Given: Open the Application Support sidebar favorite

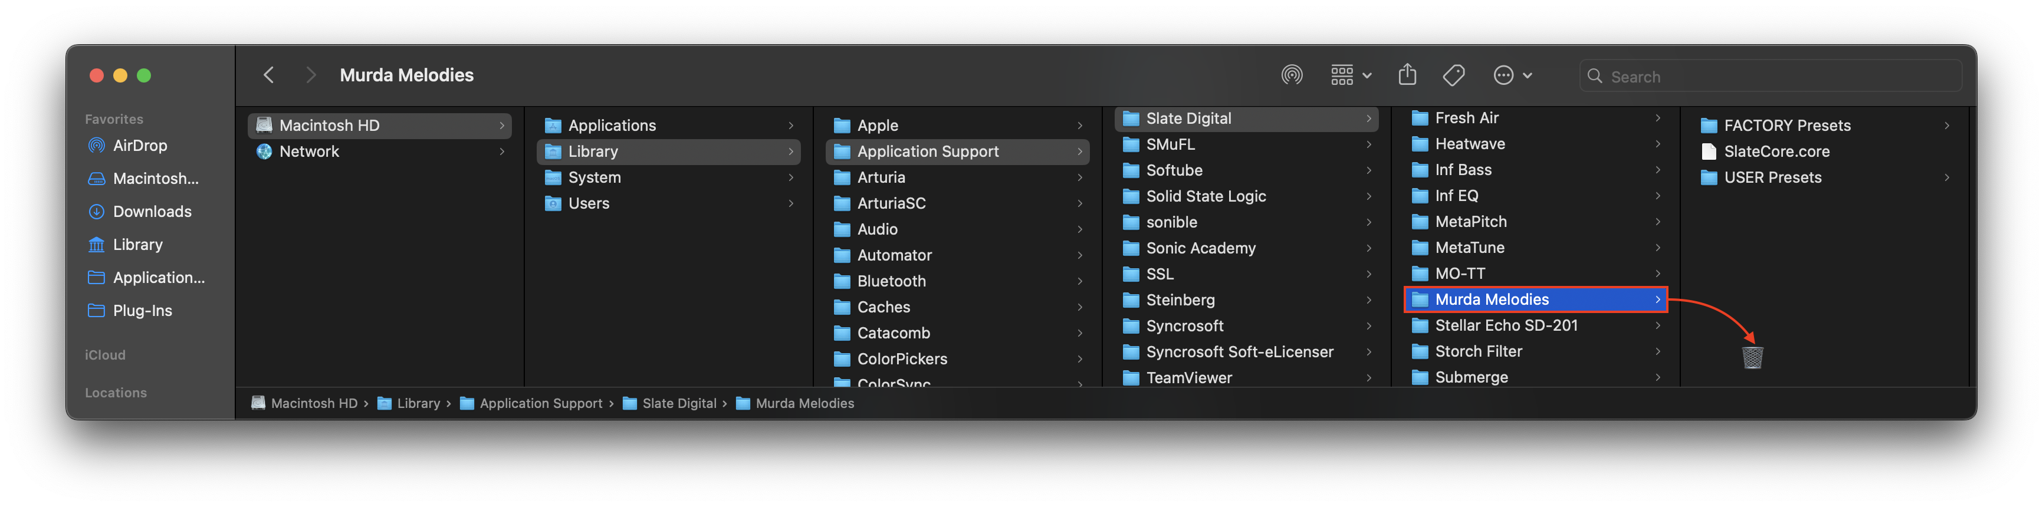Looking at the screenshot, I should pyautogui.click(x=148, y=278).
